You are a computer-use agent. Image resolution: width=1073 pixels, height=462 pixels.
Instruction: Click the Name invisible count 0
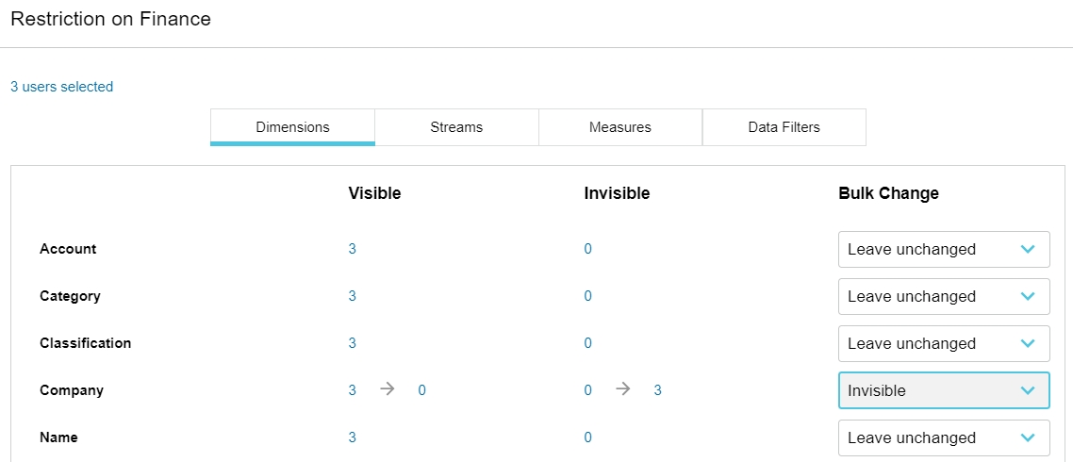tap(588, 438)
